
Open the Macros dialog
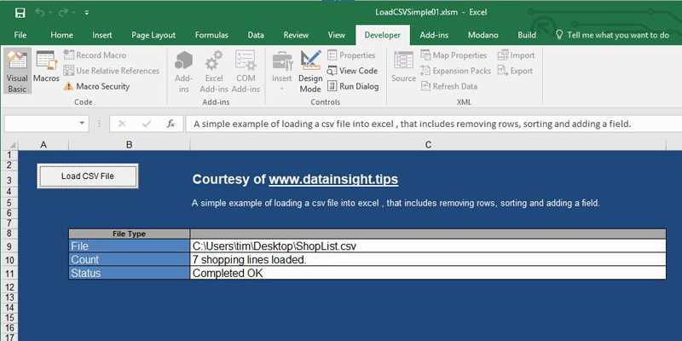(46, 66)
